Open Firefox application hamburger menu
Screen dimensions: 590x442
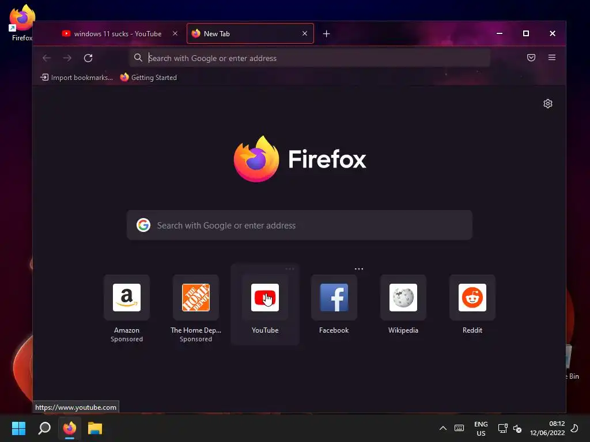click(551, 58)
